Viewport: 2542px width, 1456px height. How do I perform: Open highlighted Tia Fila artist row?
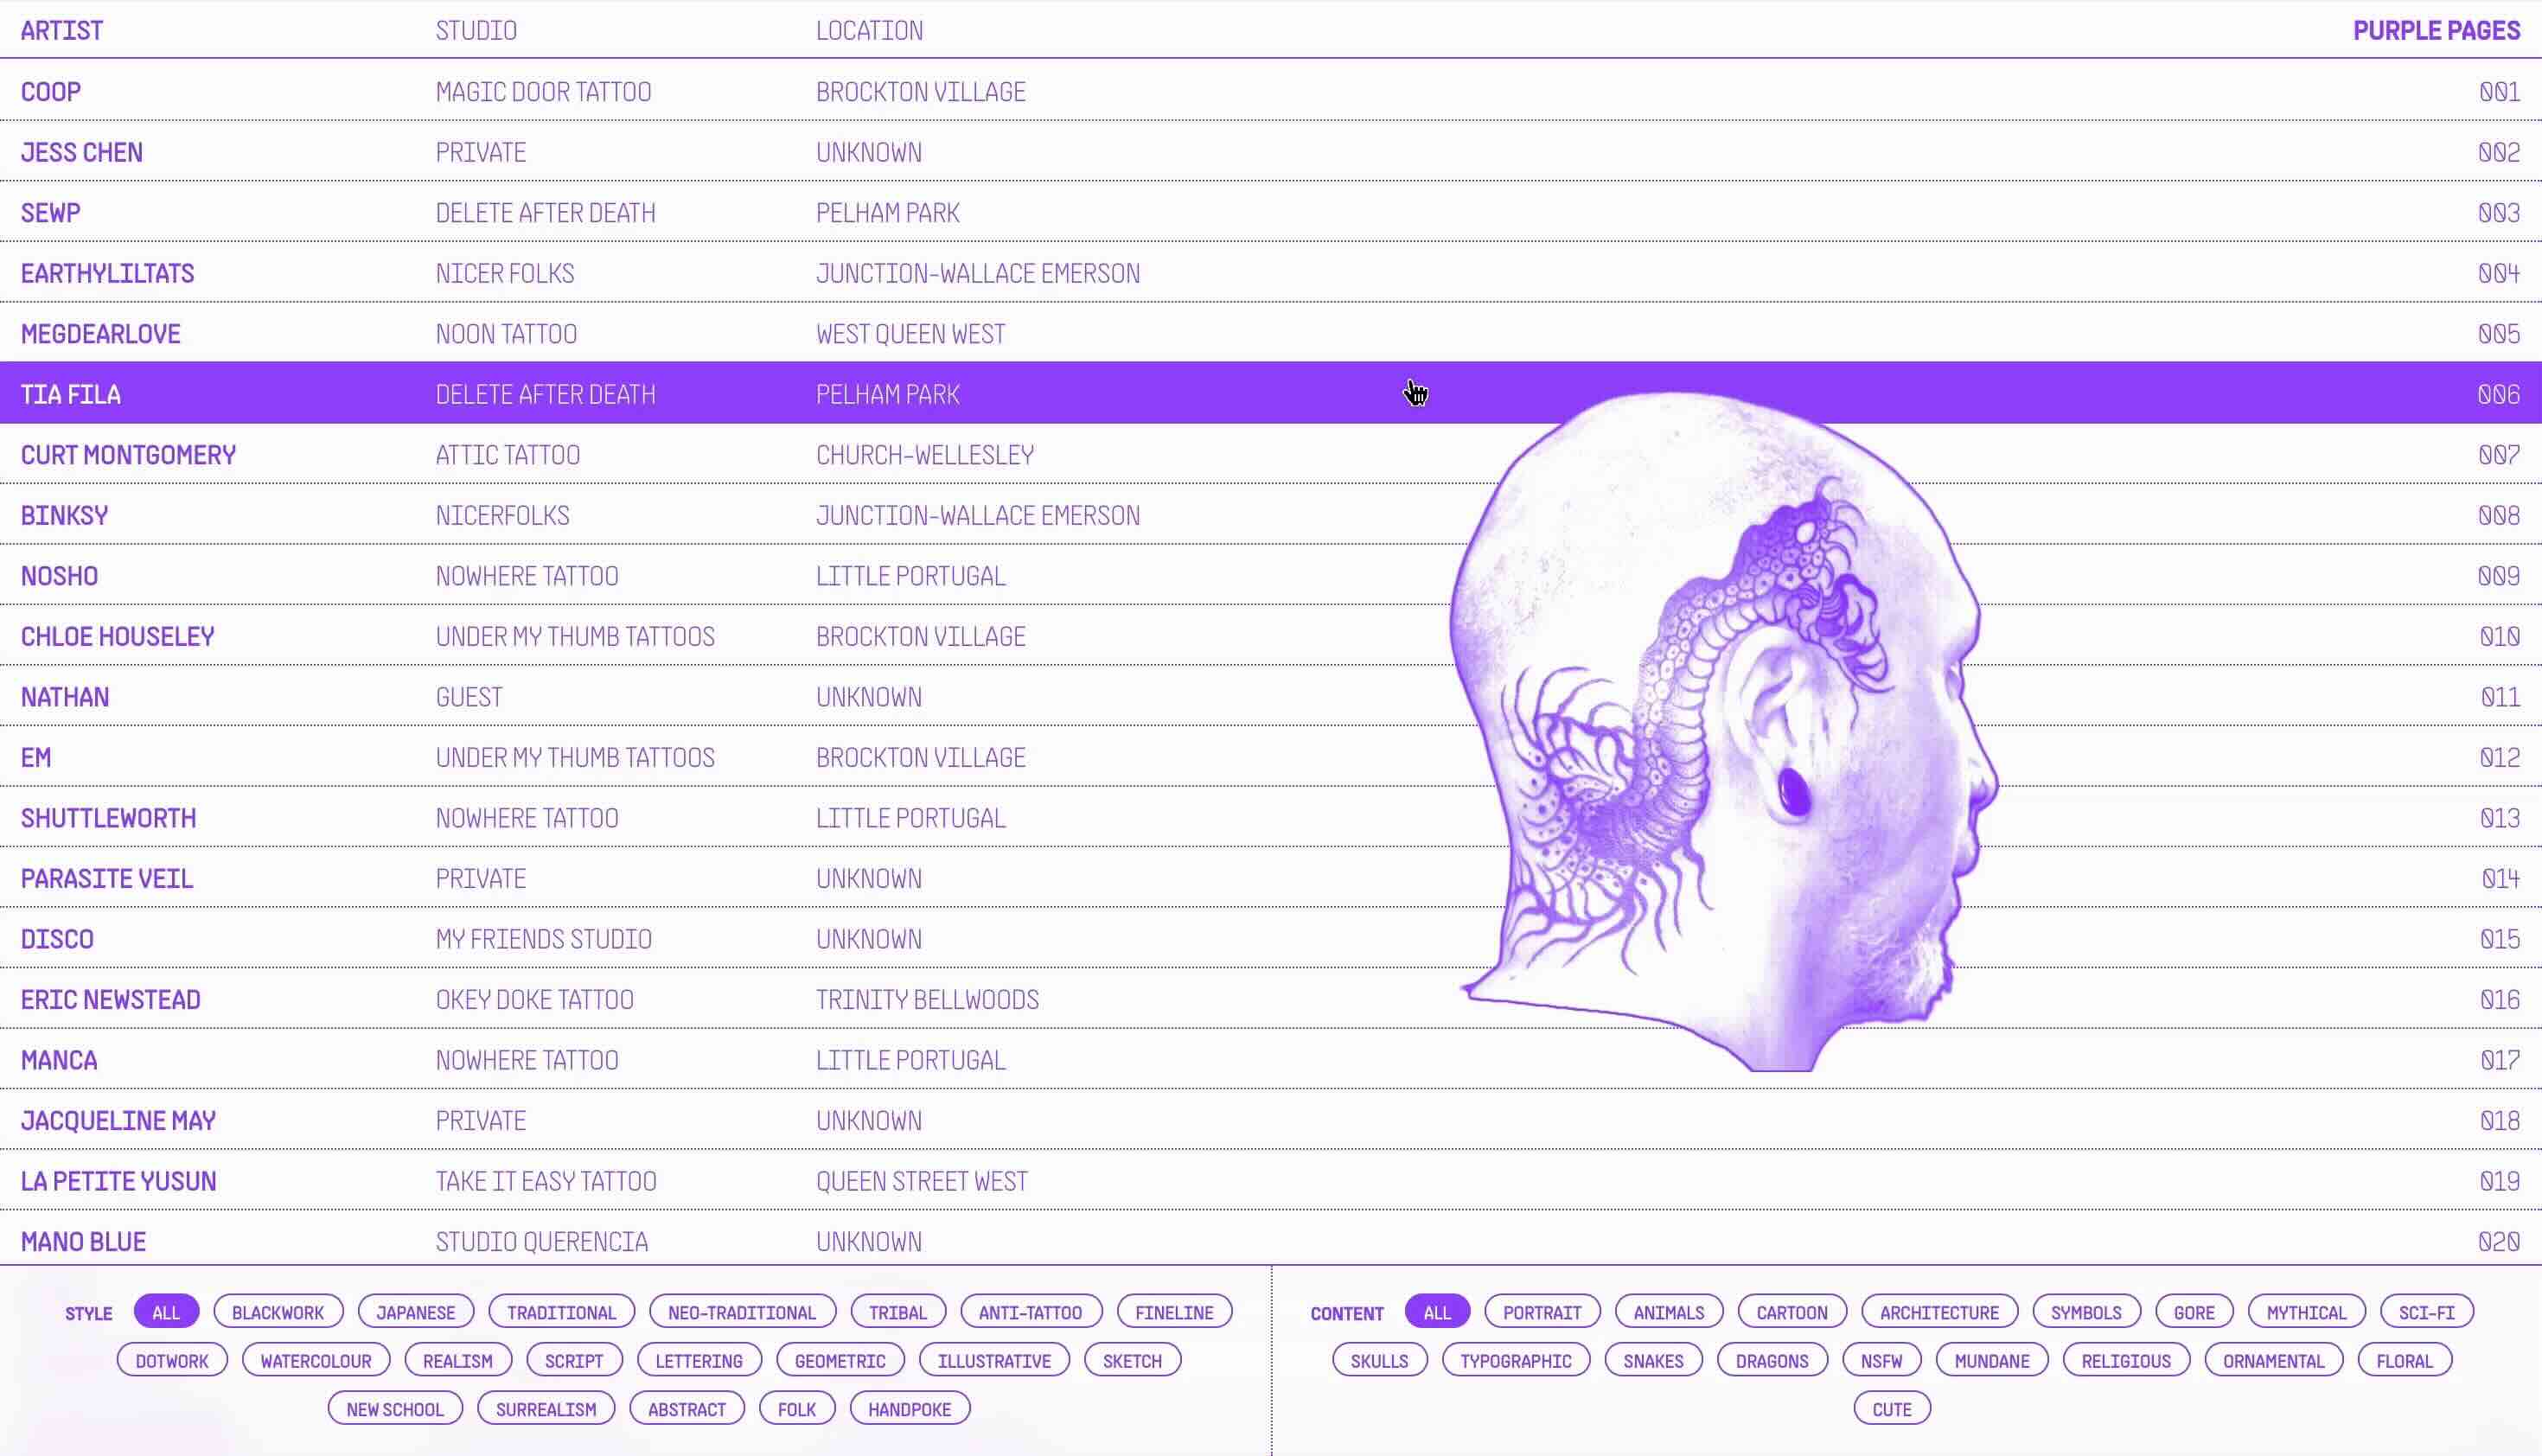pos(1271,394)
